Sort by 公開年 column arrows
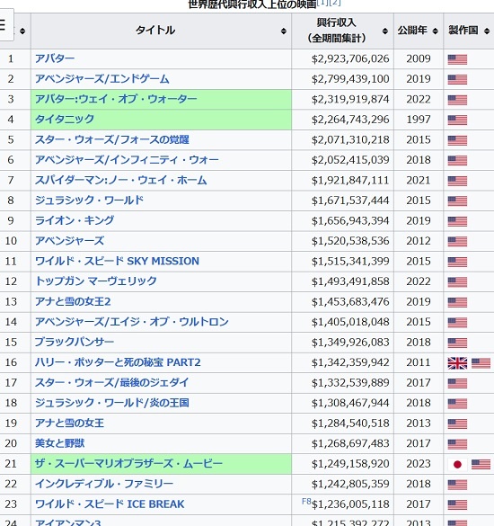The image size is (494, 526). pos(436,31)
